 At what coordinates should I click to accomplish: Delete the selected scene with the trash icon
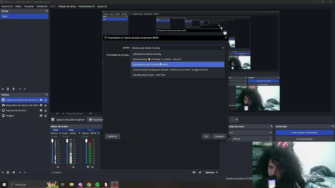8,89
